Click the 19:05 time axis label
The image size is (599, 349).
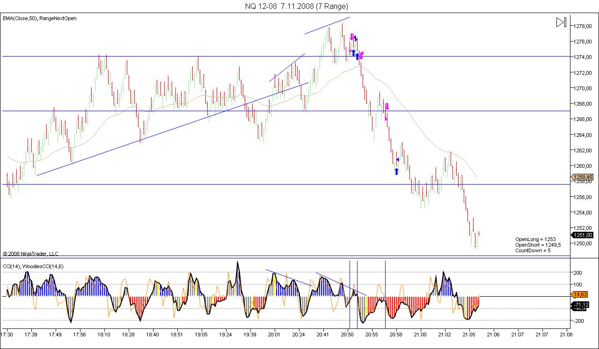pyautogui.click(x=201, y=335)
